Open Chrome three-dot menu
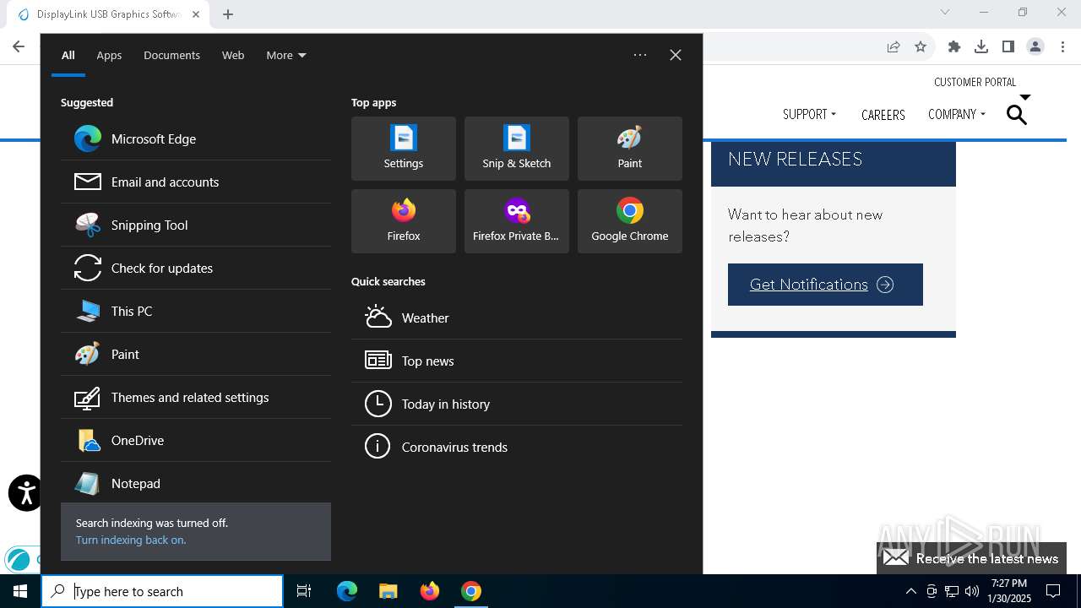This screenshot has width=1081, height=608. click(1062, 47)
